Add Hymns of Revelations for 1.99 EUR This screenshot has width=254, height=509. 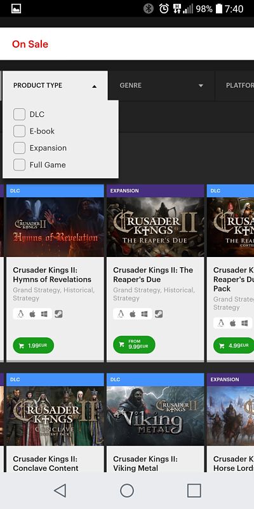pos(34,345)
